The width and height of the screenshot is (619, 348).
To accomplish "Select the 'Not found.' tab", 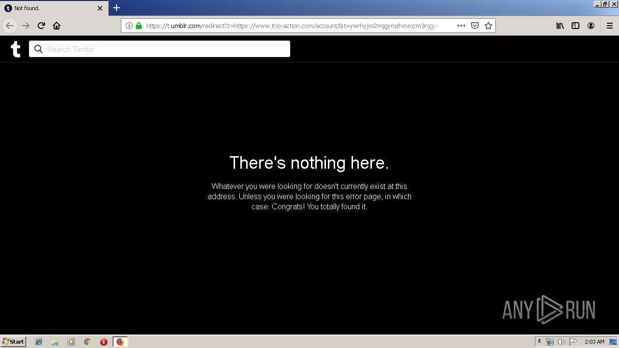I will click(x=54, y=8).
